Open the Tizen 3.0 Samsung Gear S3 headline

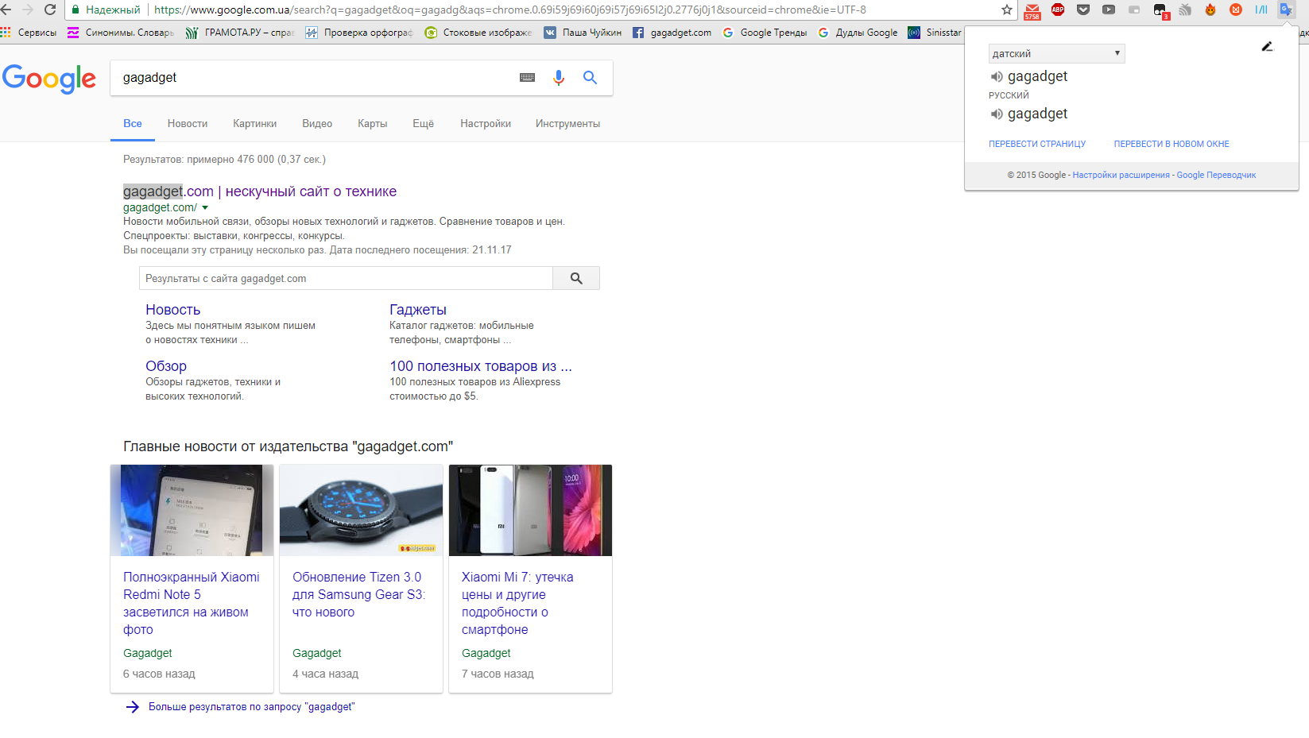point(359,594)
